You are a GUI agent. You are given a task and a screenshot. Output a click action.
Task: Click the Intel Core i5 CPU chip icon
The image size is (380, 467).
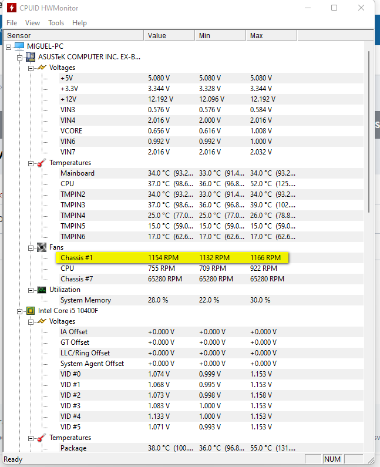31,311
